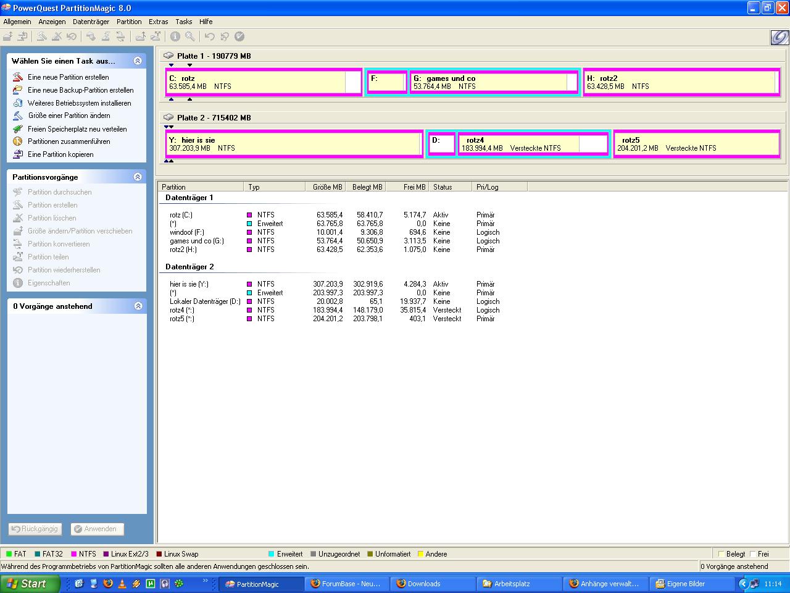Open the Datenträger menu

pos(91,22)
